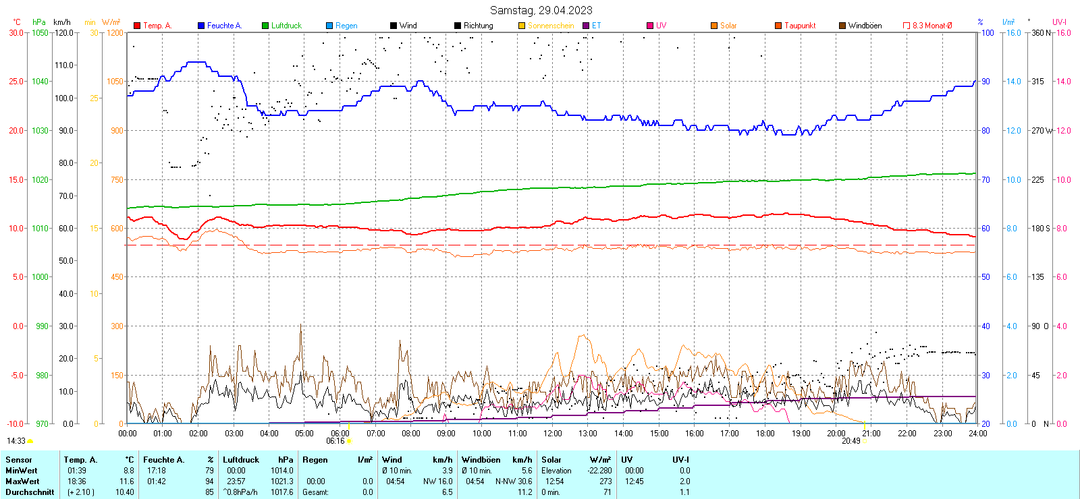Click the brown Windböen legend square
1080x499 pixels.
842,26
